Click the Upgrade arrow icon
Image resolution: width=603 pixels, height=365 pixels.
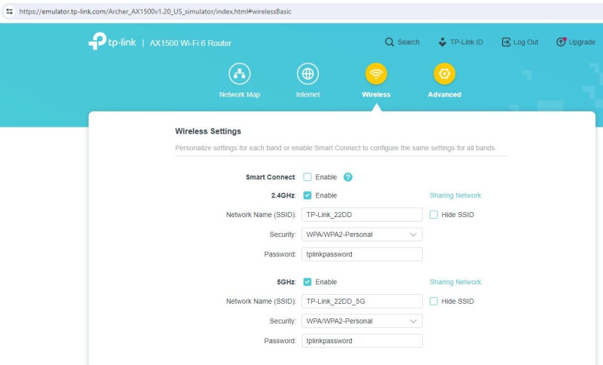point(561,42)
